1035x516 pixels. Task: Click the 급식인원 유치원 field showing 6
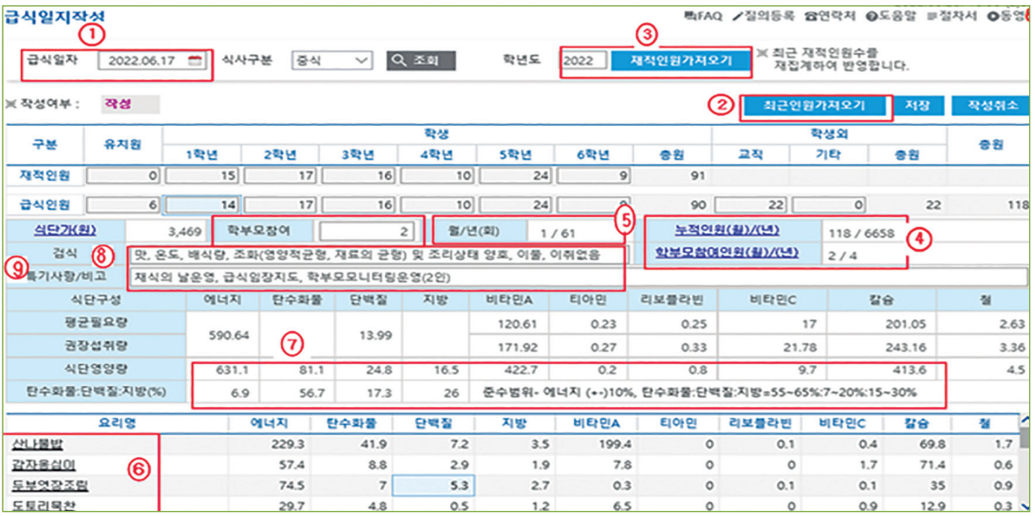click(x=125, y=205)
